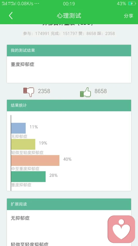Image resolution: width=138 pixels, height=246 pixels.
Task: Click the 分享 share button
Action: click(x=129, y=16)
